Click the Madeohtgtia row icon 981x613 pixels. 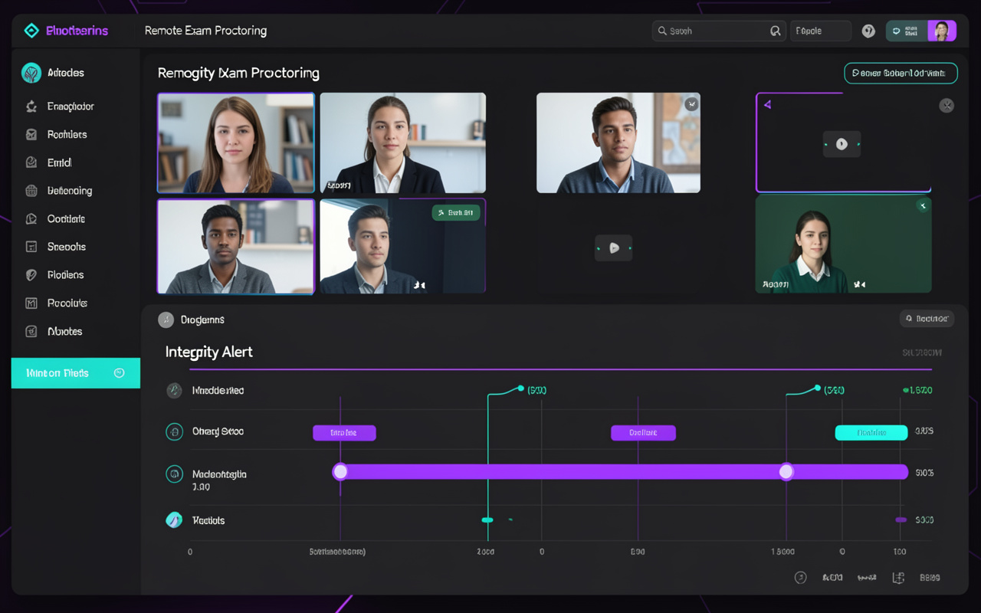(174, 474)
